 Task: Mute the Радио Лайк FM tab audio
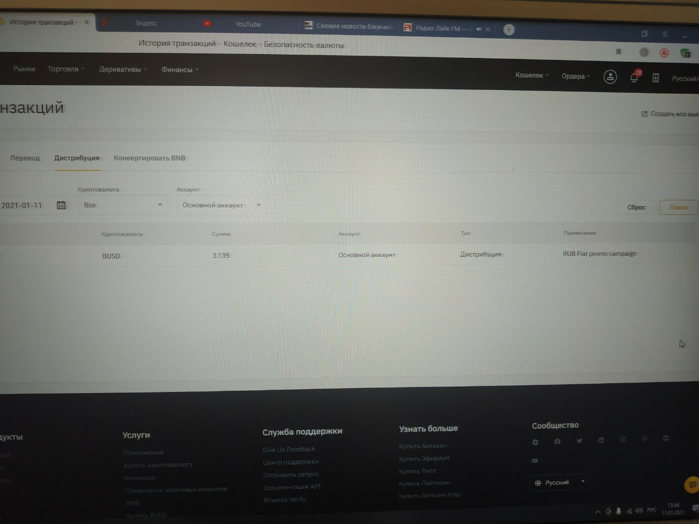(478, 29)
